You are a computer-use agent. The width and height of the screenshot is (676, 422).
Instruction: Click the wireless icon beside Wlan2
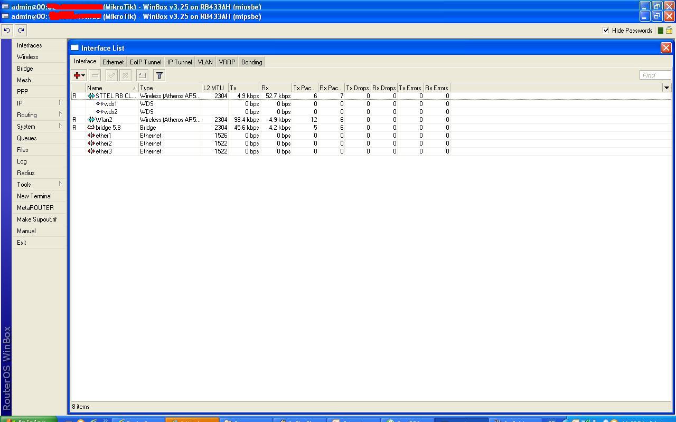[x=91, y=120]
